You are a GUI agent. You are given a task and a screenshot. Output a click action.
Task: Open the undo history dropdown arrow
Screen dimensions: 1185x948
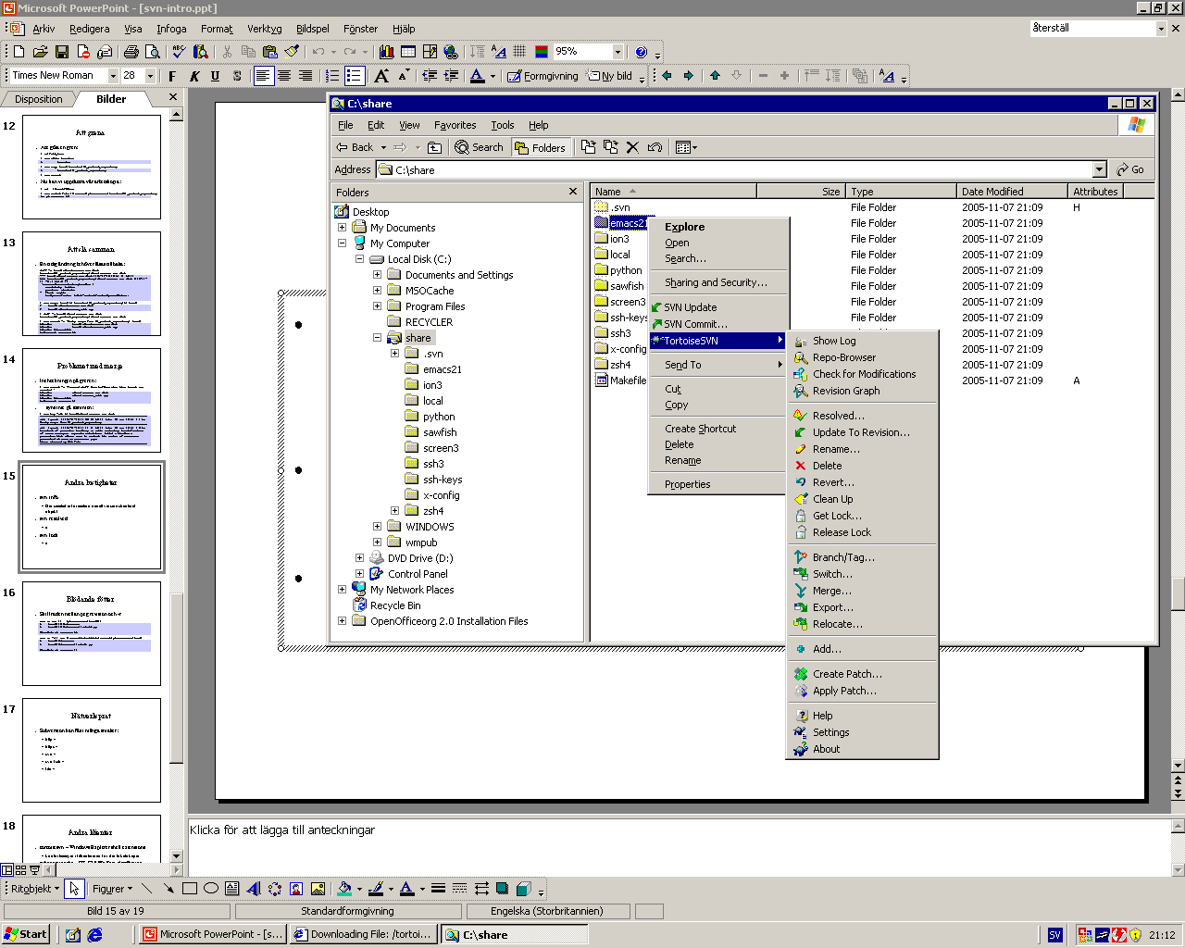click(333, 52)
